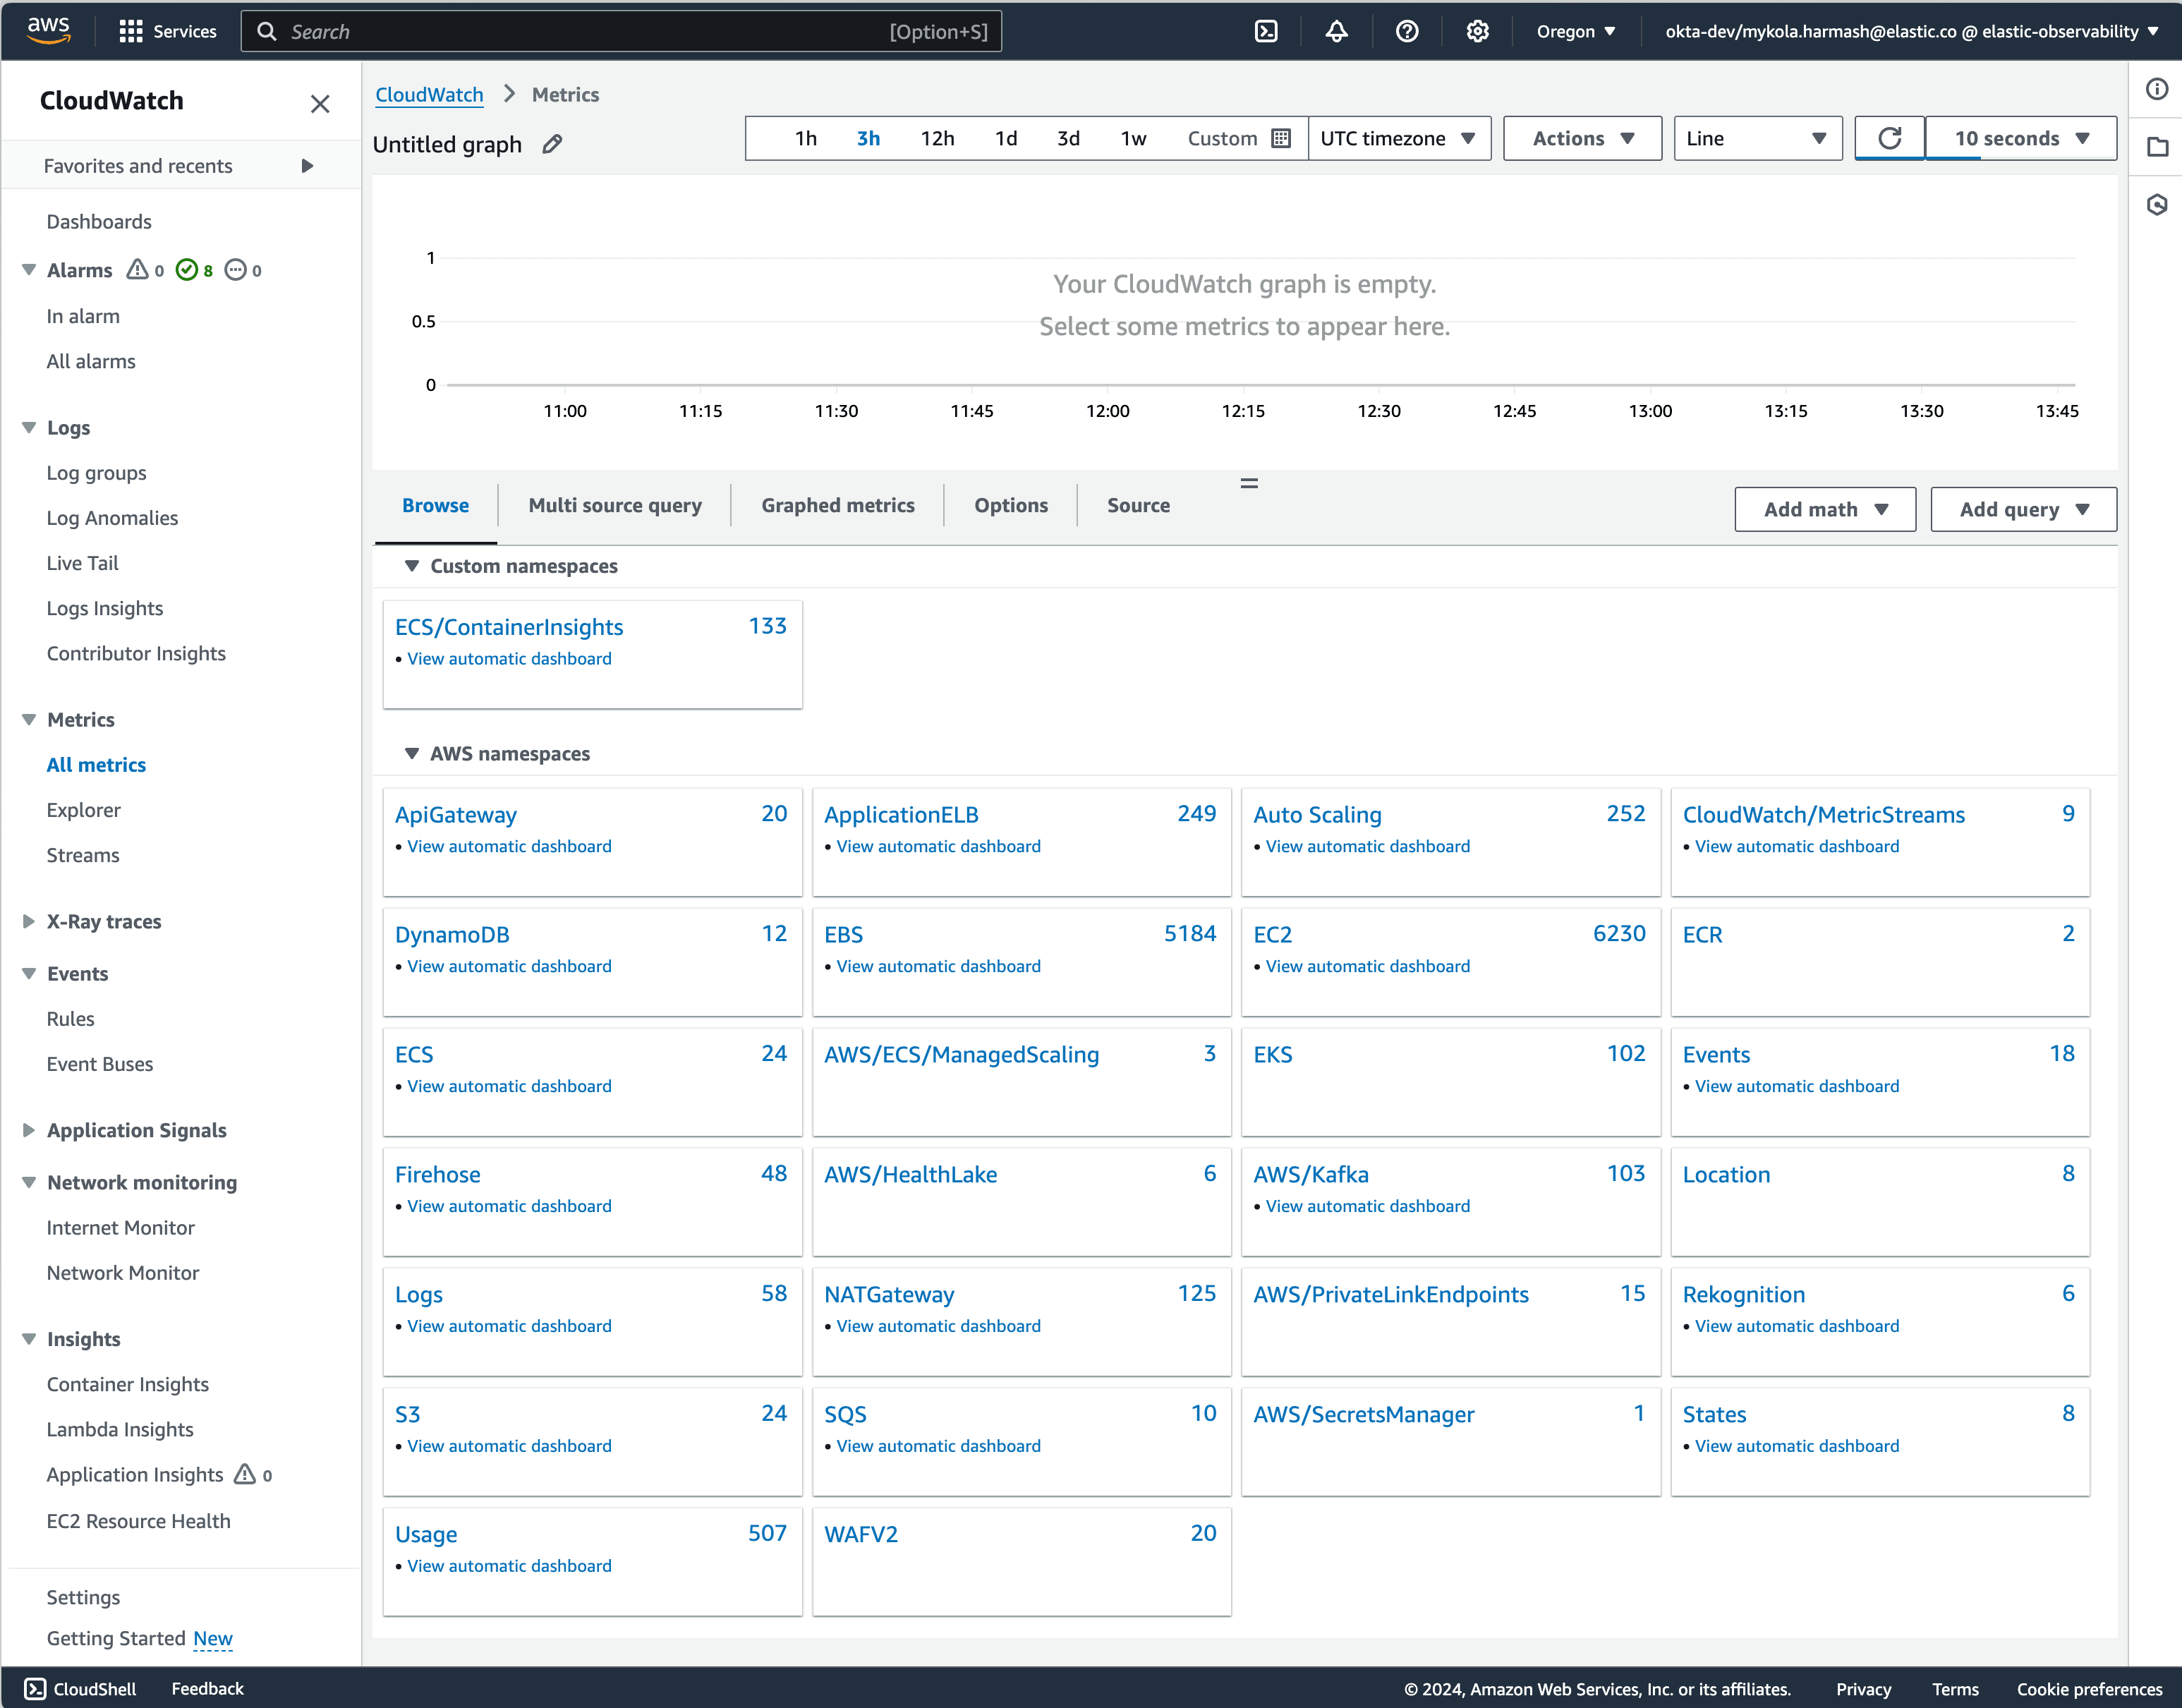Open the Oregon region selector
The width and height of the screenshot is (2182, 1708).
(x=1575, y=31)
